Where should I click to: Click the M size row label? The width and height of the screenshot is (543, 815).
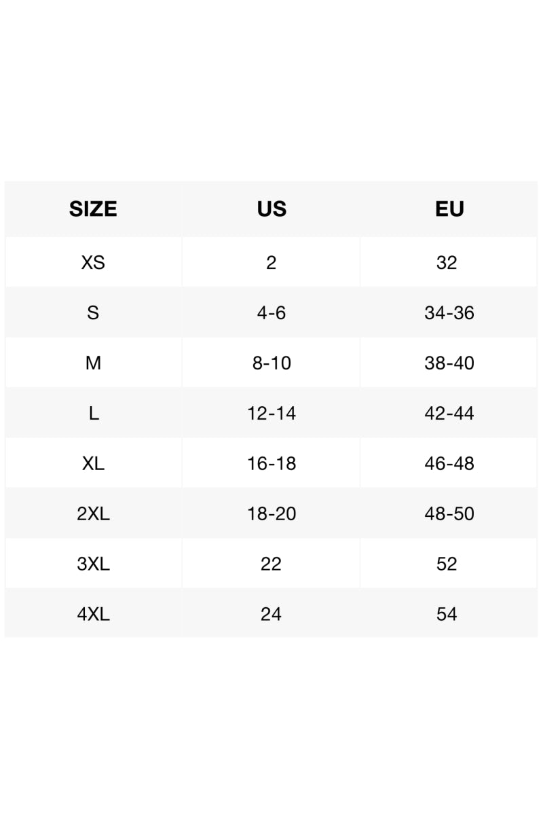point(93,363)
